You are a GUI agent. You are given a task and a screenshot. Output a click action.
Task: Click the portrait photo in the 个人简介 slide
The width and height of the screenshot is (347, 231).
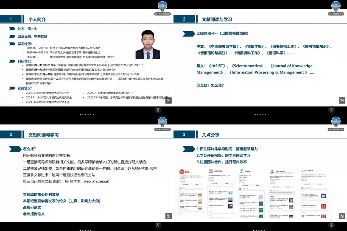click(x=148, y=44)
